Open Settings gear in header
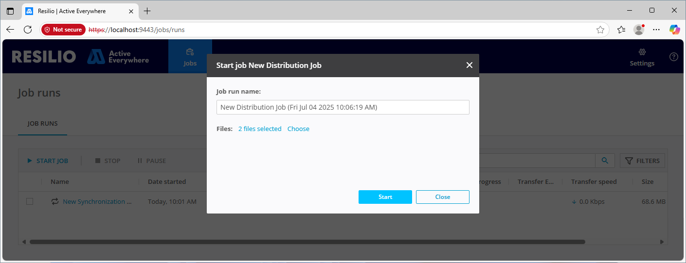 click(642, 57)
